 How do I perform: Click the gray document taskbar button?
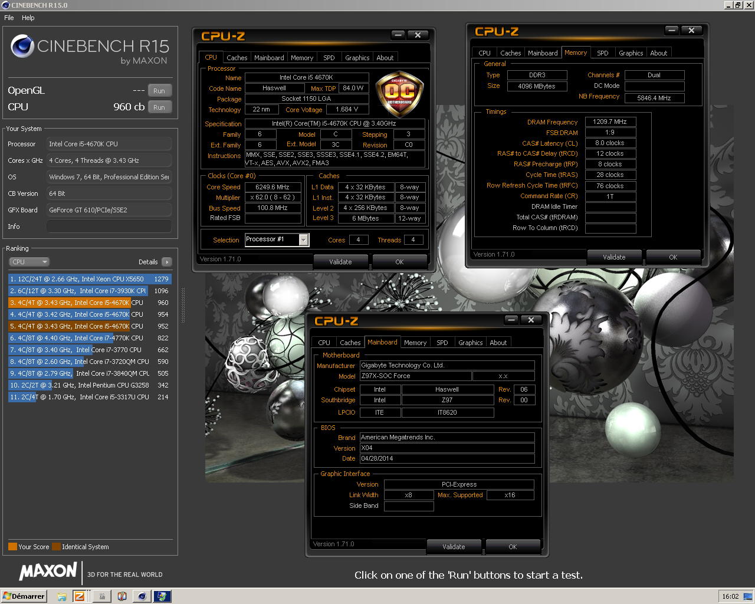point(102,596)
